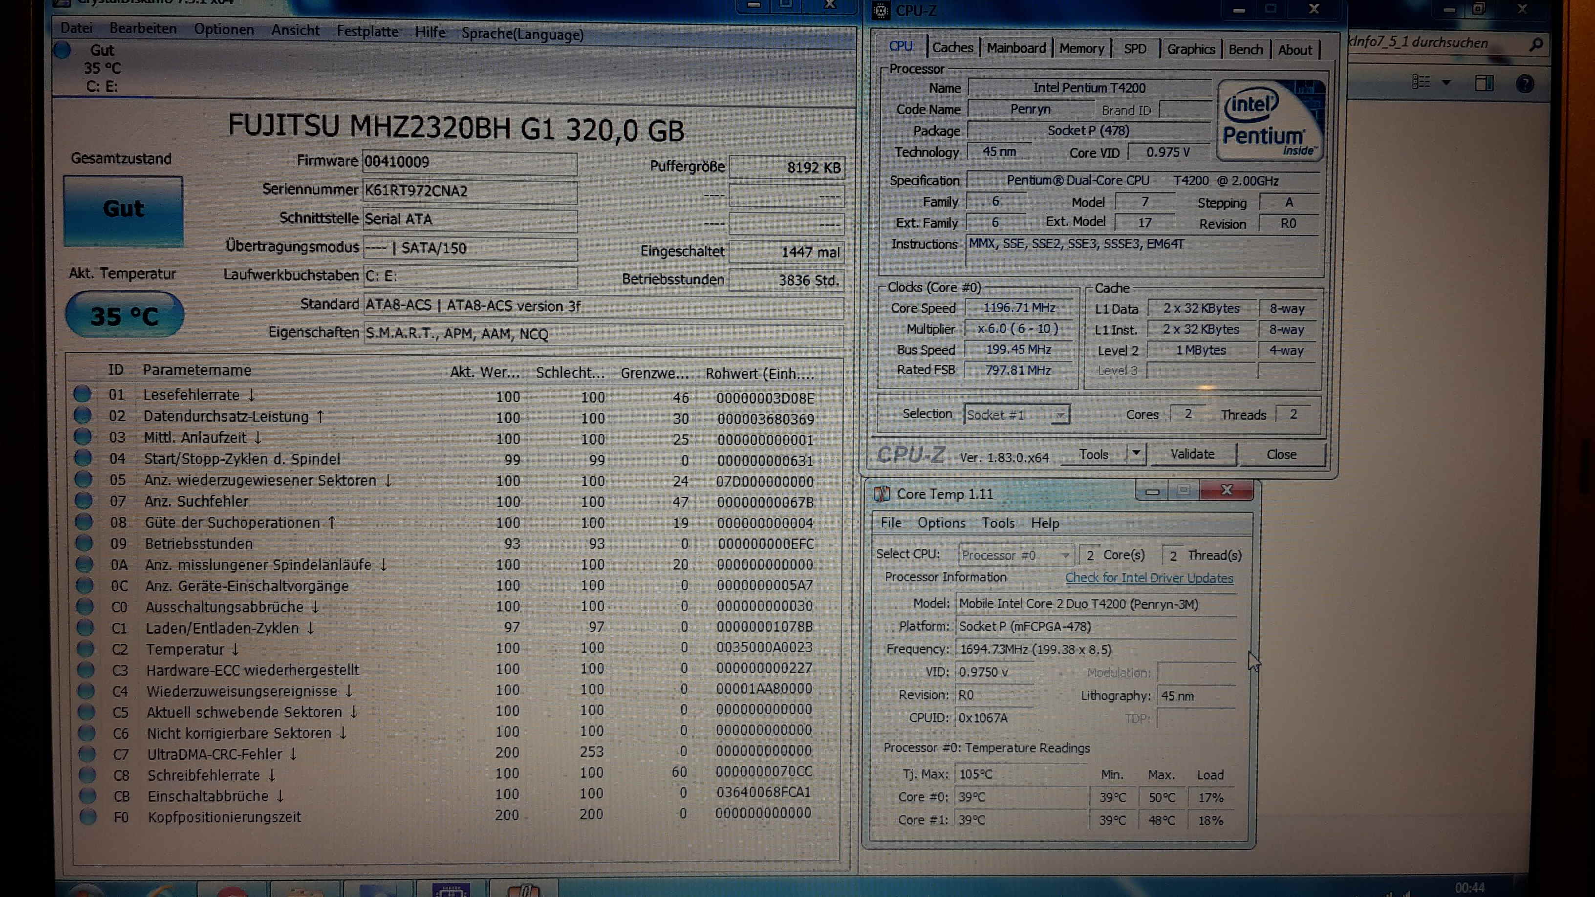Click the blue Gut disk status icon
The height and width of the screenshot is (897, 1595).
click(x=63, y=50)
